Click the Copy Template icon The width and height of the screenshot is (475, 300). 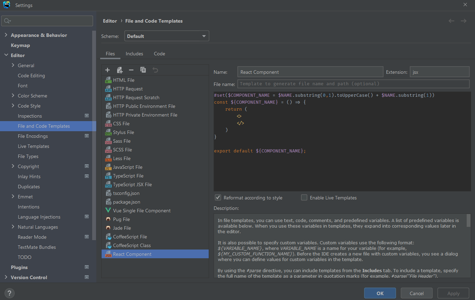click(143, 70)
